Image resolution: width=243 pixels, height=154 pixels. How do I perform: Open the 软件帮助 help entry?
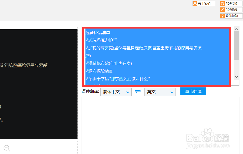232,16
